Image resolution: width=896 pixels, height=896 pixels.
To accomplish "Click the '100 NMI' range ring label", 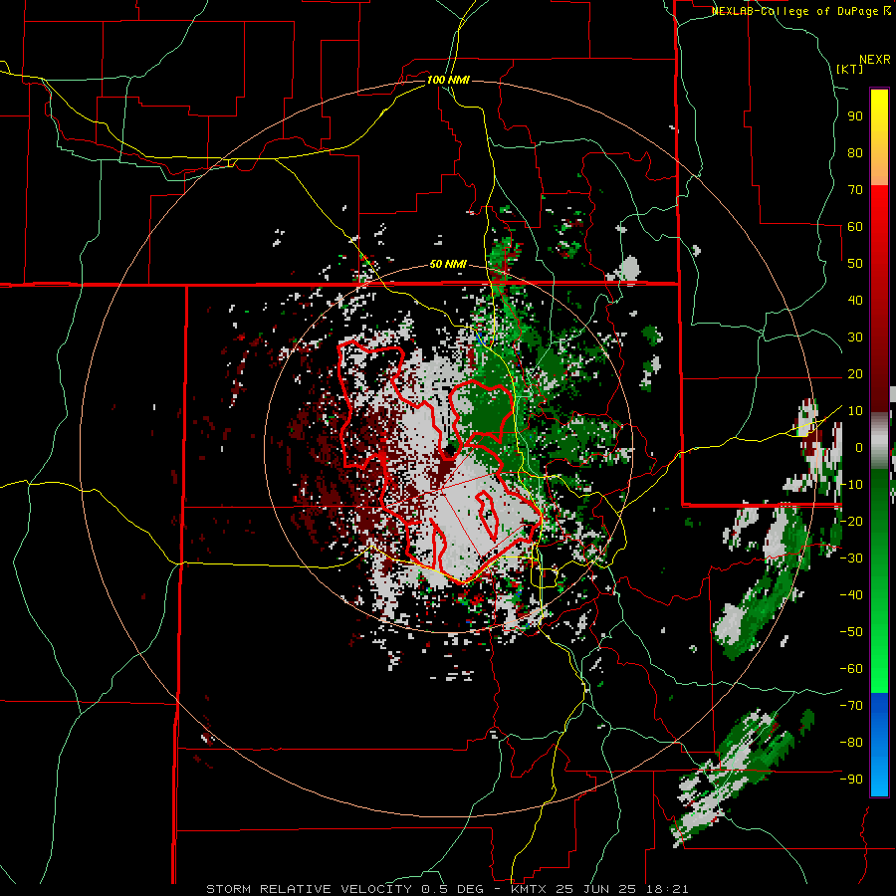I will [x=448, y=80].
